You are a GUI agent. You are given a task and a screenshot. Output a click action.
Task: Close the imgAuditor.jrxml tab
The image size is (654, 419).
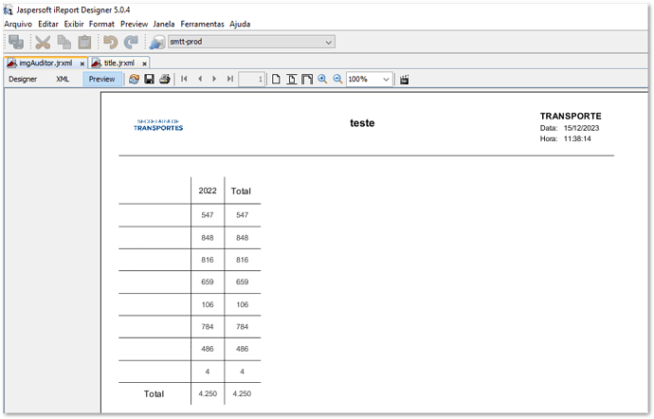82,64
